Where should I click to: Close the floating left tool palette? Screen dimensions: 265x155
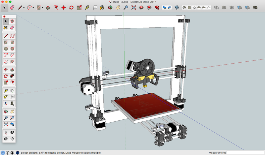[x=4, y=16]
